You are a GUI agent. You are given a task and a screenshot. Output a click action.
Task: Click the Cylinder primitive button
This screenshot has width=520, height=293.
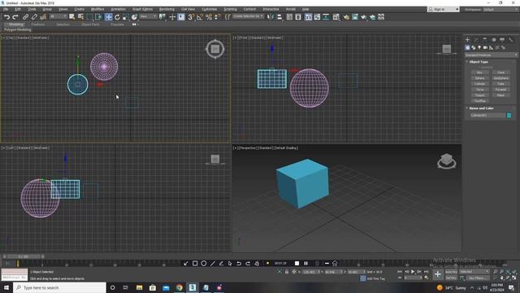(x=479, y=84)
